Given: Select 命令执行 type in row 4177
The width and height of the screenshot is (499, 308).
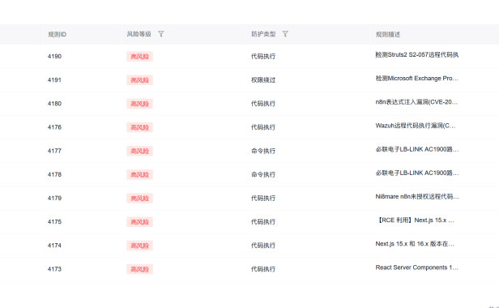Looking at the screenshot, I should [263, 151].
